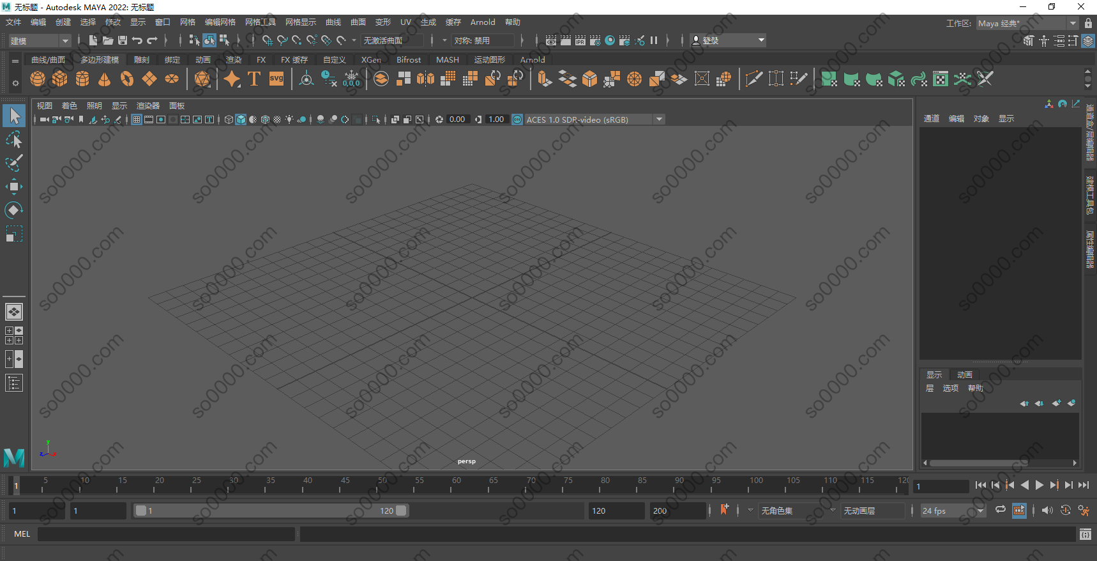
Task: Toggle use all lights in viewport
Action: 289,119
